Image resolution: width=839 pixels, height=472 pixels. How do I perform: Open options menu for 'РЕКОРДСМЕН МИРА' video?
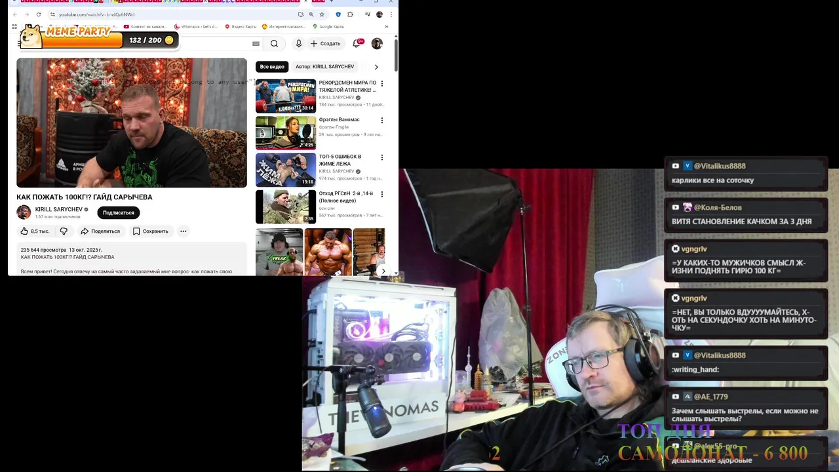(x=382, y=84)
